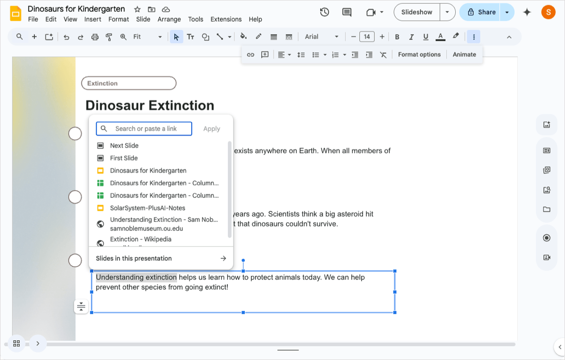The width and height of the screenshot is (565, 360).
Task: Click the search menus magnifier icon
Action: pyautogui.click(x=19, y=37)
